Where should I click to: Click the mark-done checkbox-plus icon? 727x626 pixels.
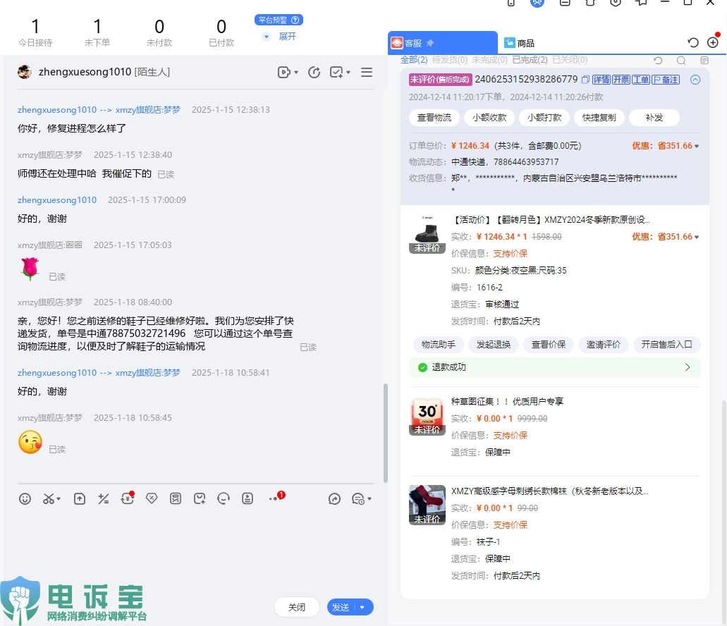tap(336, 73)
